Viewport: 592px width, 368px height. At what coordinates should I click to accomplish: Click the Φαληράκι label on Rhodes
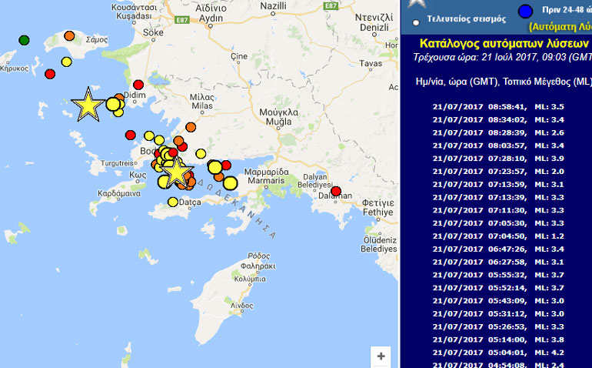(x=258, y=266)
